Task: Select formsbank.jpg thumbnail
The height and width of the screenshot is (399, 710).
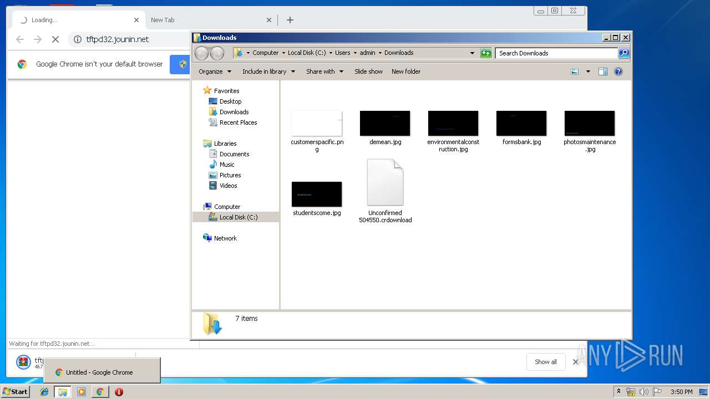Action: 521,123
